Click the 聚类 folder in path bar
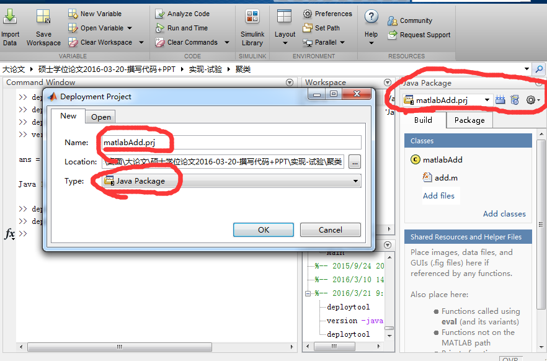The image size is (547, 361). (x=243, y=69)
